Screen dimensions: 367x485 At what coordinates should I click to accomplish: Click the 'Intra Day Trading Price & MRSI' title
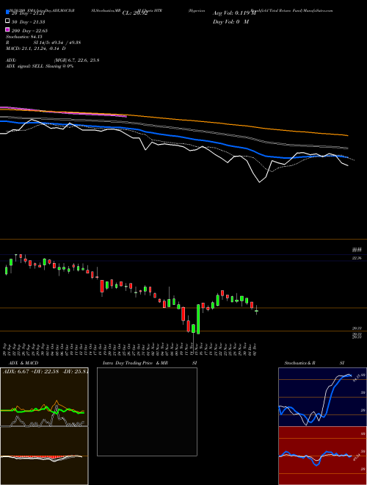(x=150, y=363)
